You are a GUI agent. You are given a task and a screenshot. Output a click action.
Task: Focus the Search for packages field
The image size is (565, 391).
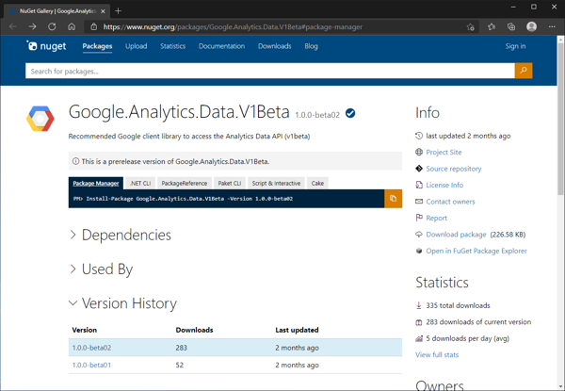pos(270,71)
